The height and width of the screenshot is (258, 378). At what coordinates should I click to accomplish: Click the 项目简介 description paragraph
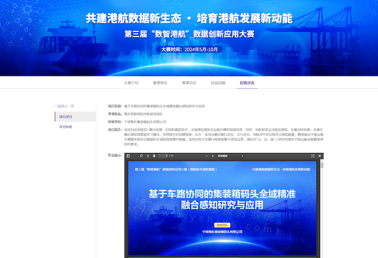[223, 137]
